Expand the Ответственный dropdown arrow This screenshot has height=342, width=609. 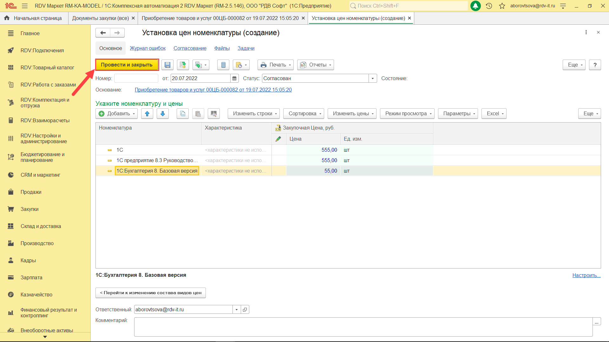click(237, 310)
